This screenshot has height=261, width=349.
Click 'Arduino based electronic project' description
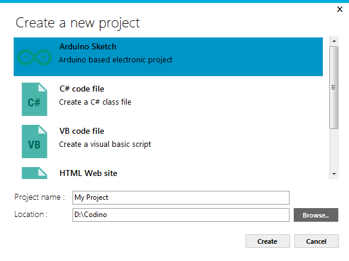(x=115, y=60)
